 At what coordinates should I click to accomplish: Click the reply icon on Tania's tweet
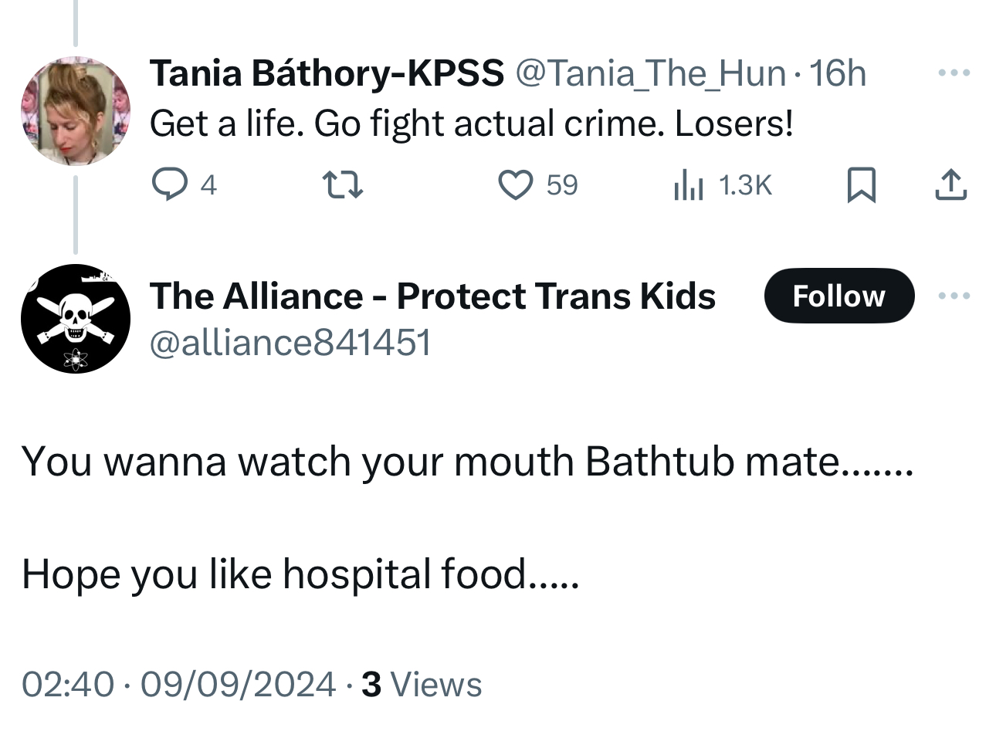(x=166, y=184)
